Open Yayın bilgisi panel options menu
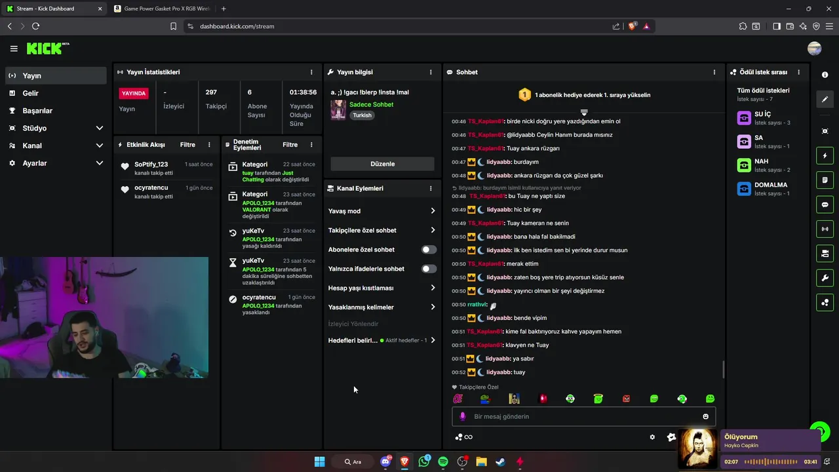 click(431, 72)
